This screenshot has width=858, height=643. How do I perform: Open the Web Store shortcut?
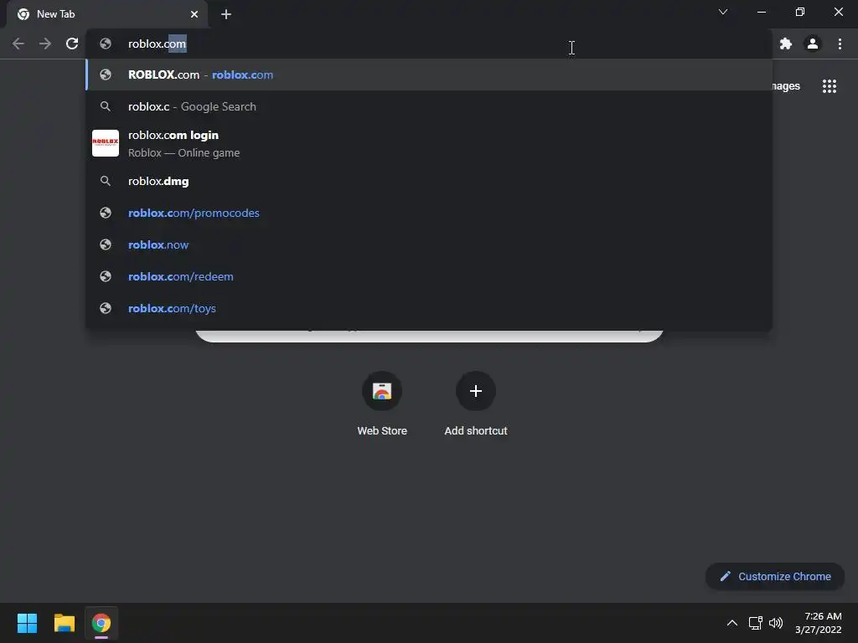pyautogui.click(x=382, y=404)
